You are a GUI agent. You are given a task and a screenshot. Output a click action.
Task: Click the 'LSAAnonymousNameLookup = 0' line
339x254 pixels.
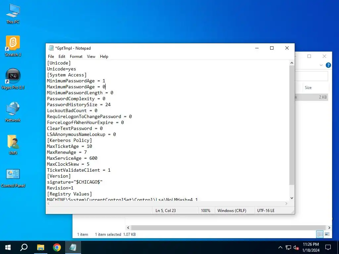pos(81,134)
